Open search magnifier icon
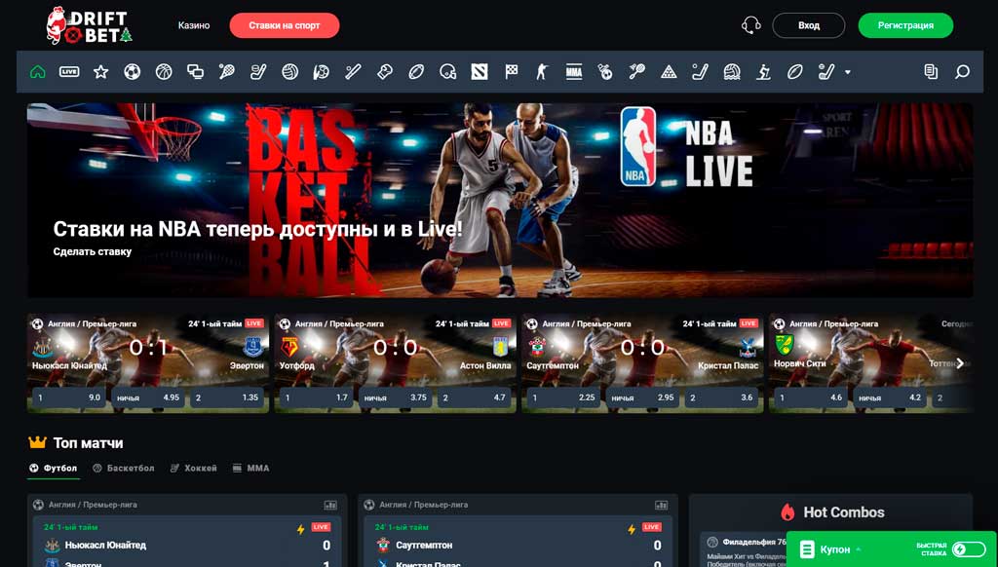 (x=962, y=72)
